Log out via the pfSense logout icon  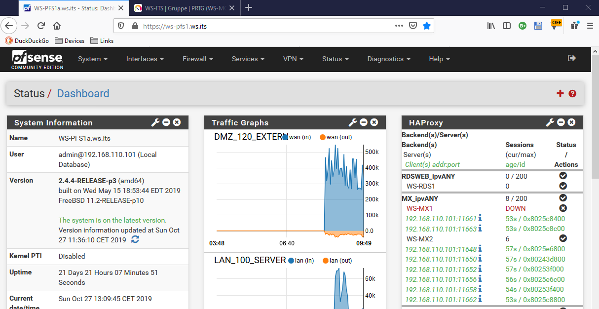pyautogui.click(x=572, y=58)
